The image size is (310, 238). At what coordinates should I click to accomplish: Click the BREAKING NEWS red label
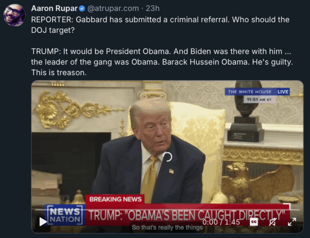pyautogui.click(x=115, y=199)
